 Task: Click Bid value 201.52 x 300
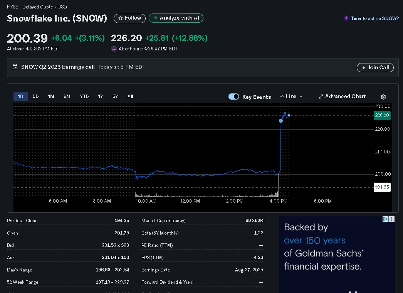[116, 245]
